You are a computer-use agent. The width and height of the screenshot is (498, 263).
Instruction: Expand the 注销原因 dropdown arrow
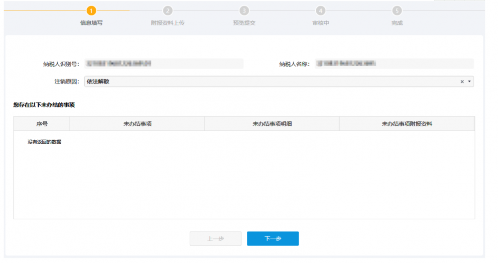(469, 82)
